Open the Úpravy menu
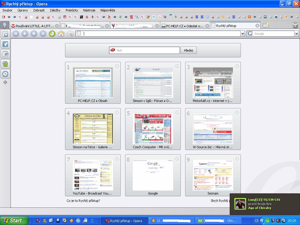Screen dimensions: 300x225 (23, 10)
